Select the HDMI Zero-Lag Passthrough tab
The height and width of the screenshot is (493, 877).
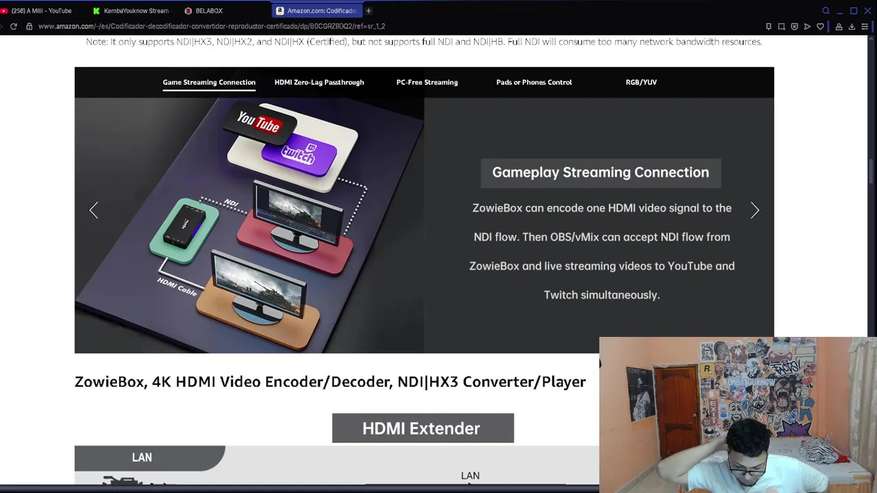319,82
